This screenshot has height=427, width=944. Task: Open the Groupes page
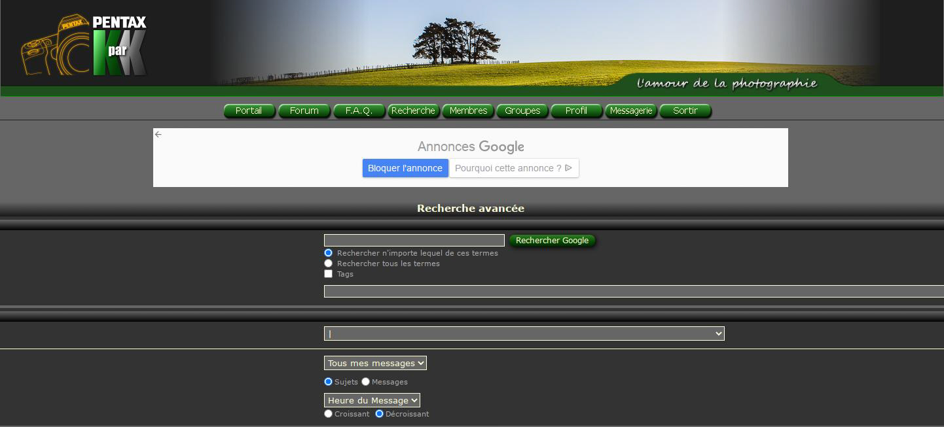point(522,111)
